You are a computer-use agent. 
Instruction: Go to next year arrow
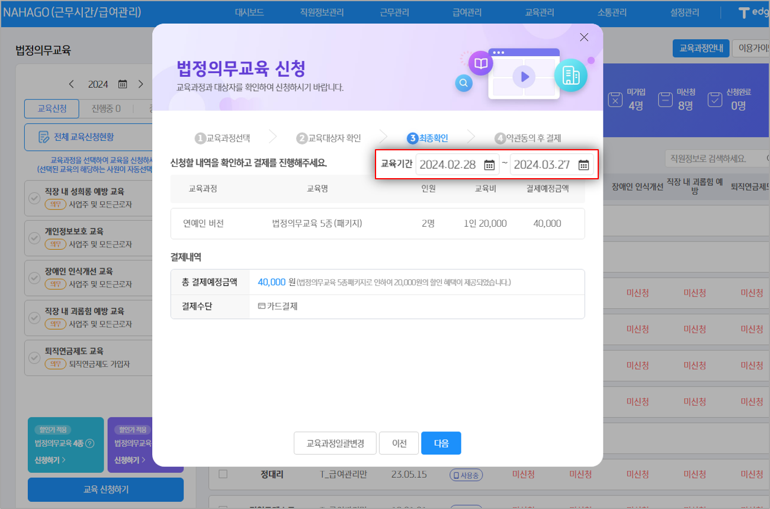point(140,84)
